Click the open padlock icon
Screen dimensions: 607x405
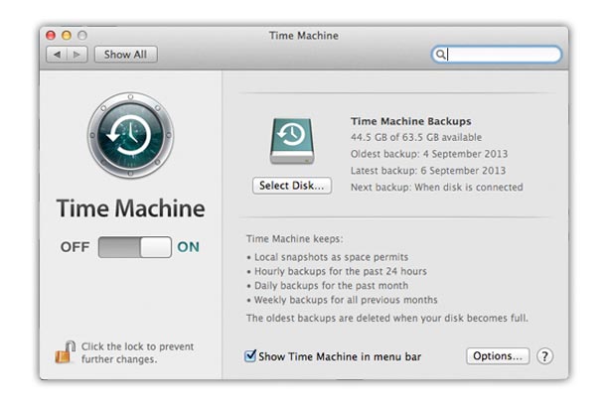65,352
